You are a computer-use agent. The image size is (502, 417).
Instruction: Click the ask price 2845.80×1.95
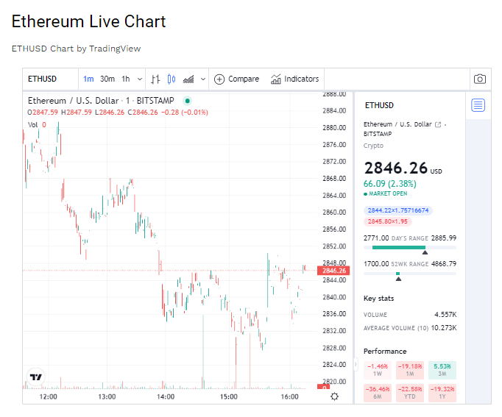(387, 221)
